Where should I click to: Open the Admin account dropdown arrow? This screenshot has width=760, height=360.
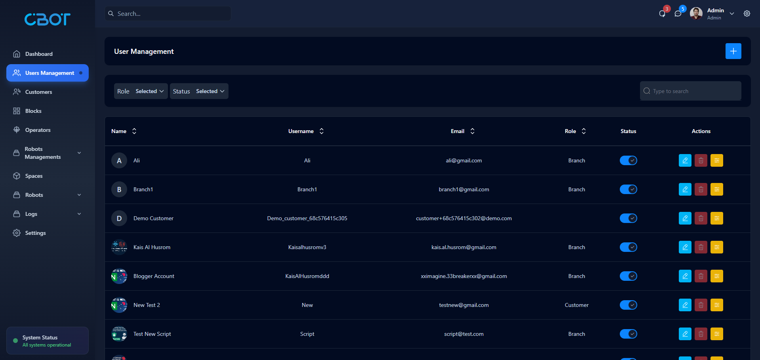click(x=731, y=13)
